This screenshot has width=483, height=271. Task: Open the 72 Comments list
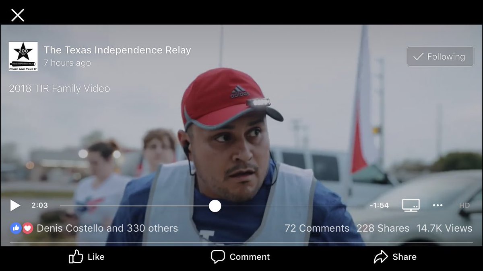tap(317, 228)
